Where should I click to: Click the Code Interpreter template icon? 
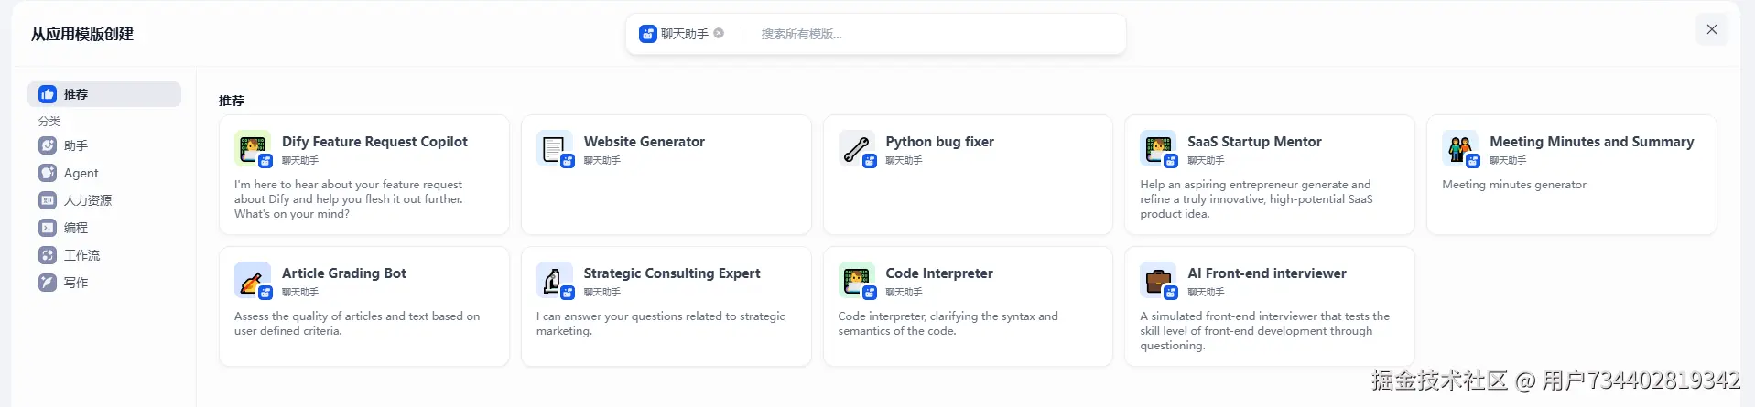(856, 280)
